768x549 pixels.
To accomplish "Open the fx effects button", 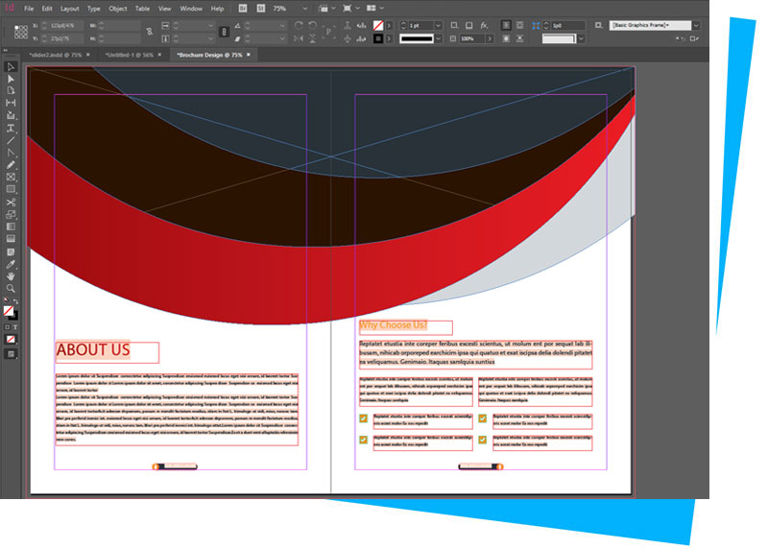I will [x=484, y=25].
